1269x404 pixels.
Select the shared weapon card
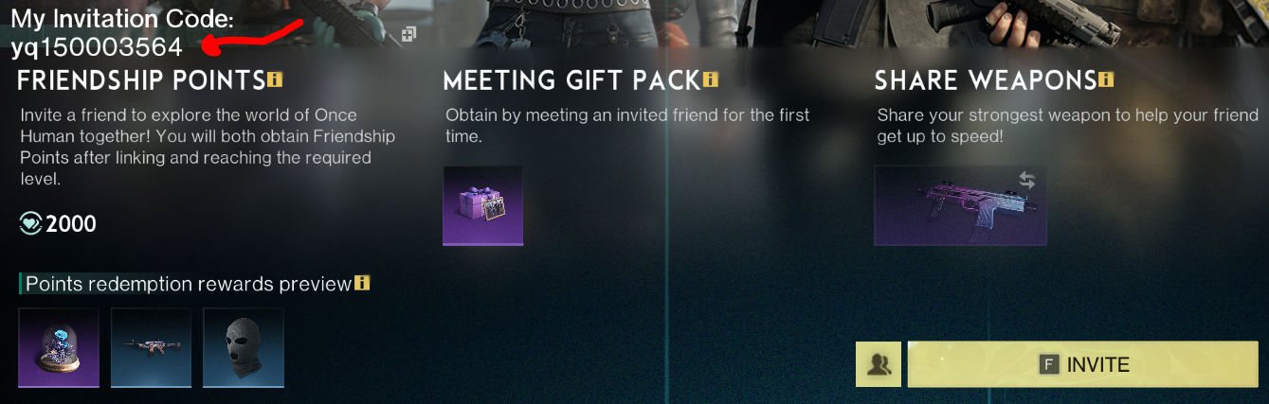[x=960, y=205]
